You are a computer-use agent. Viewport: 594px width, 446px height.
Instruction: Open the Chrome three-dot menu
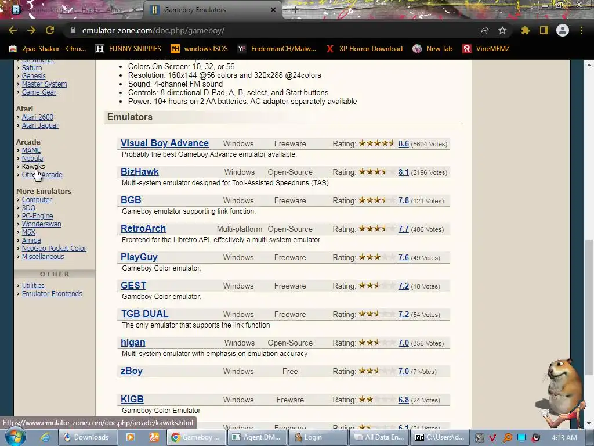click(581, 30)
